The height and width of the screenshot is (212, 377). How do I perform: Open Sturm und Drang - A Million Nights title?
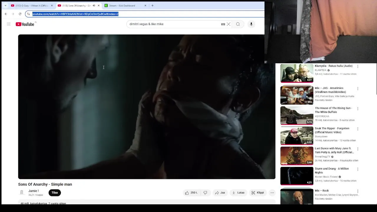click(332, 170)
